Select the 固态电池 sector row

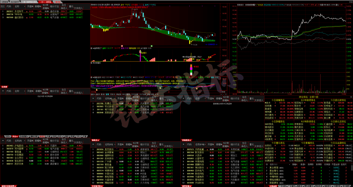tap(309, 174)
